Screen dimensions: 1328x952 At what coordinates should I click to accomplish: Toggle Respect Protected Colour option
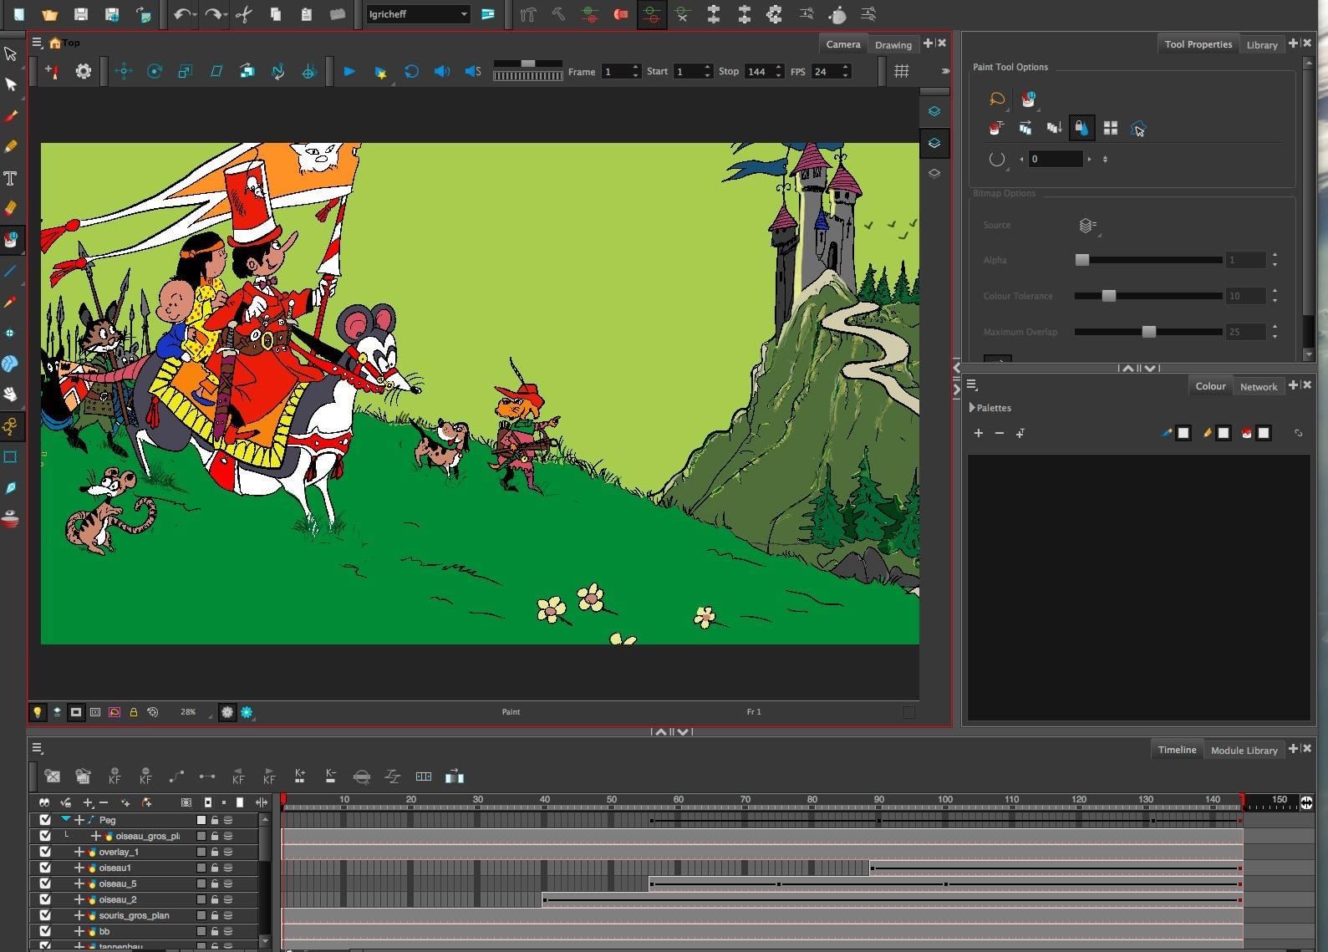[1081, 128]
